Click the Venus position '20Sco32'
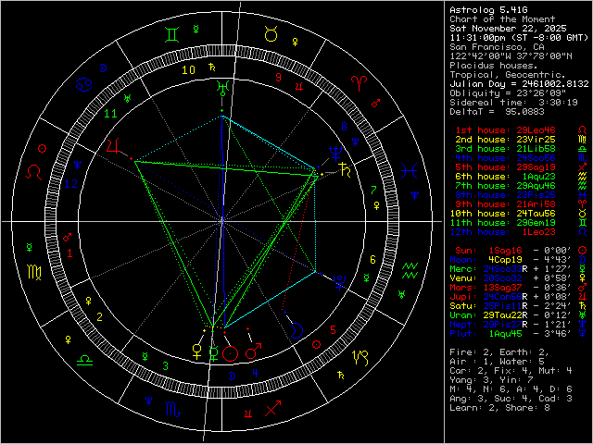This screenshot has width=593, height=444. [502, 278]
